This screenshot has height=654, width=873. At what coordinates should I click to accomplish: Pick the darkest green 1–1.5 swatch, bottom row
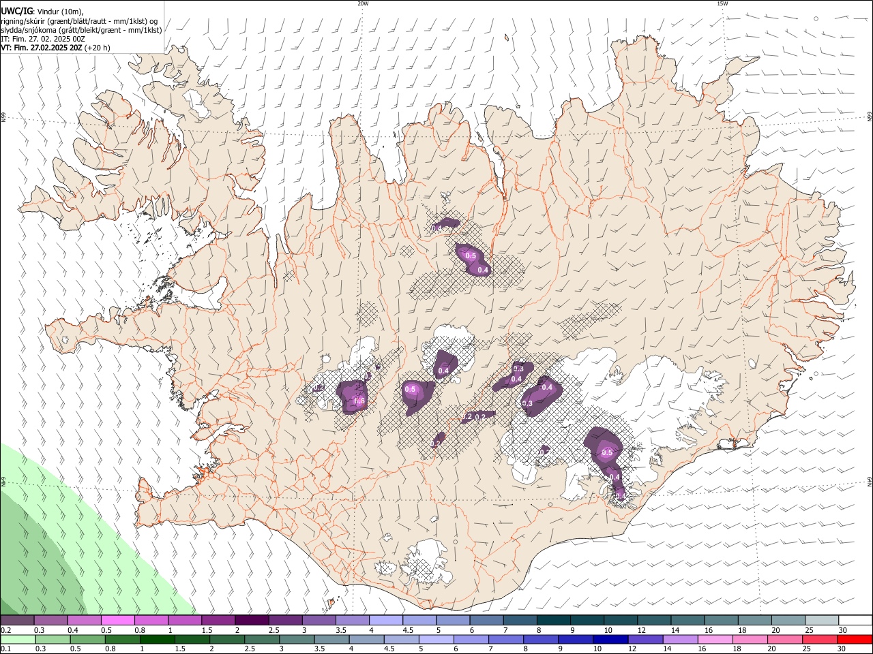pos(158,639)
